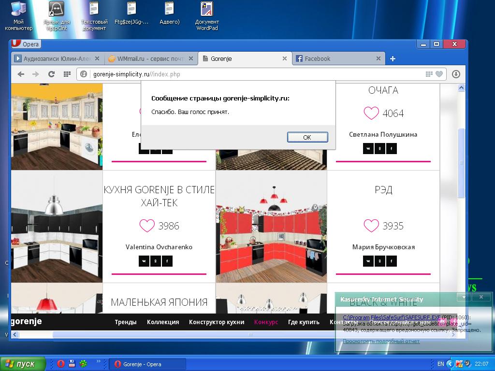The image size is (495, 371).
Task: Open the пуск Start button
Action: (23, 364)
